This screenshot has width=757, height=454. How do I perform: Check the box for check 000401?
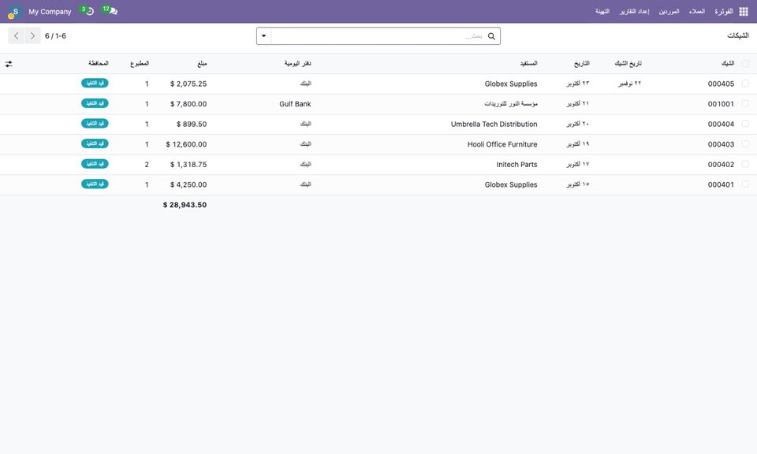pyautogui.click(x=745, y=184)
